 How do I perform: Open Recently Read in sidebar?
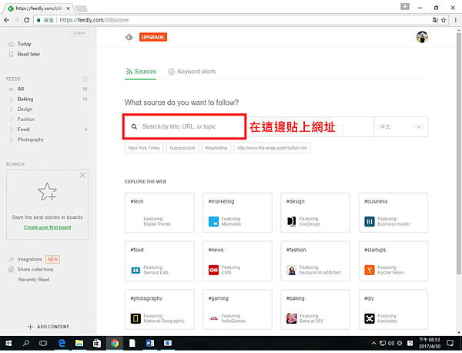tap(34, 280)
